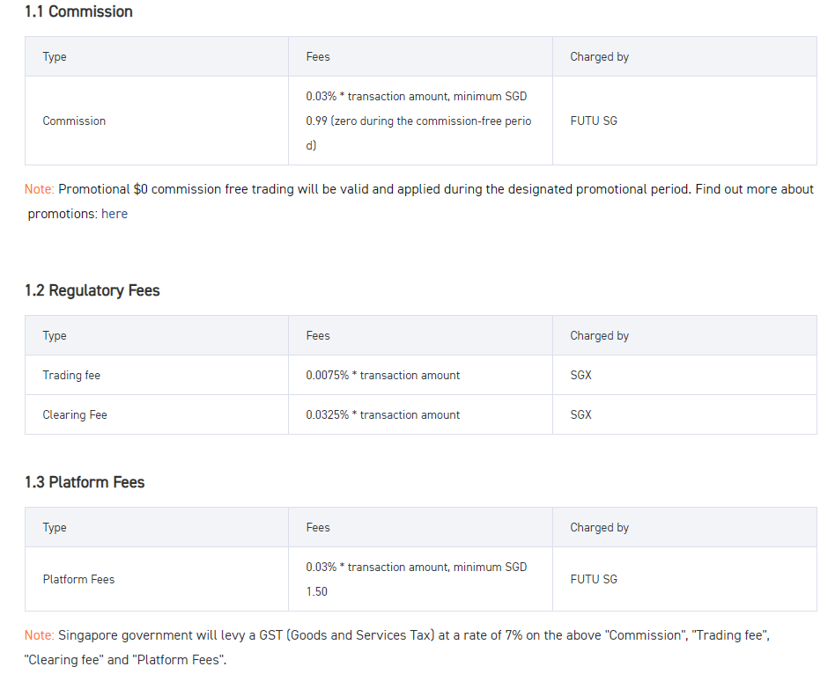The height and width of the screenshot is (674, 835).
Task: Click "Fees" header in the Commission table
Action: click(318, 56)
